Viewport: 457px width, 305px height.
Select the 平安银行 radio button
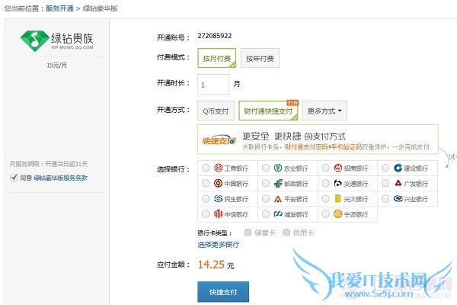(266, 198)
